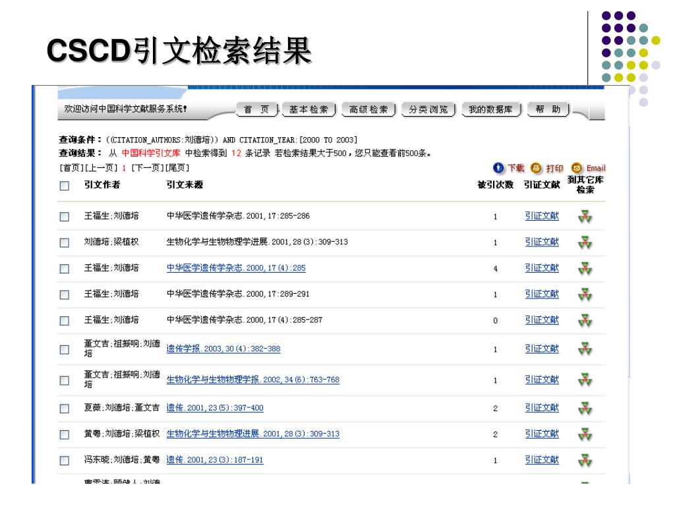Click other-database search icon in 冯东晓;刘德培;黄粤 row
Image resolution: width=675 pixels, height=506 pixels.
[x=585, y=461]
